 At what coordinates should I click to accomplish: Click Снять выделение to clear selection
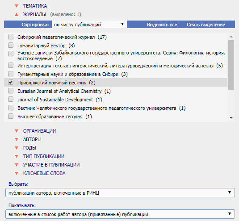click(206, 25)
